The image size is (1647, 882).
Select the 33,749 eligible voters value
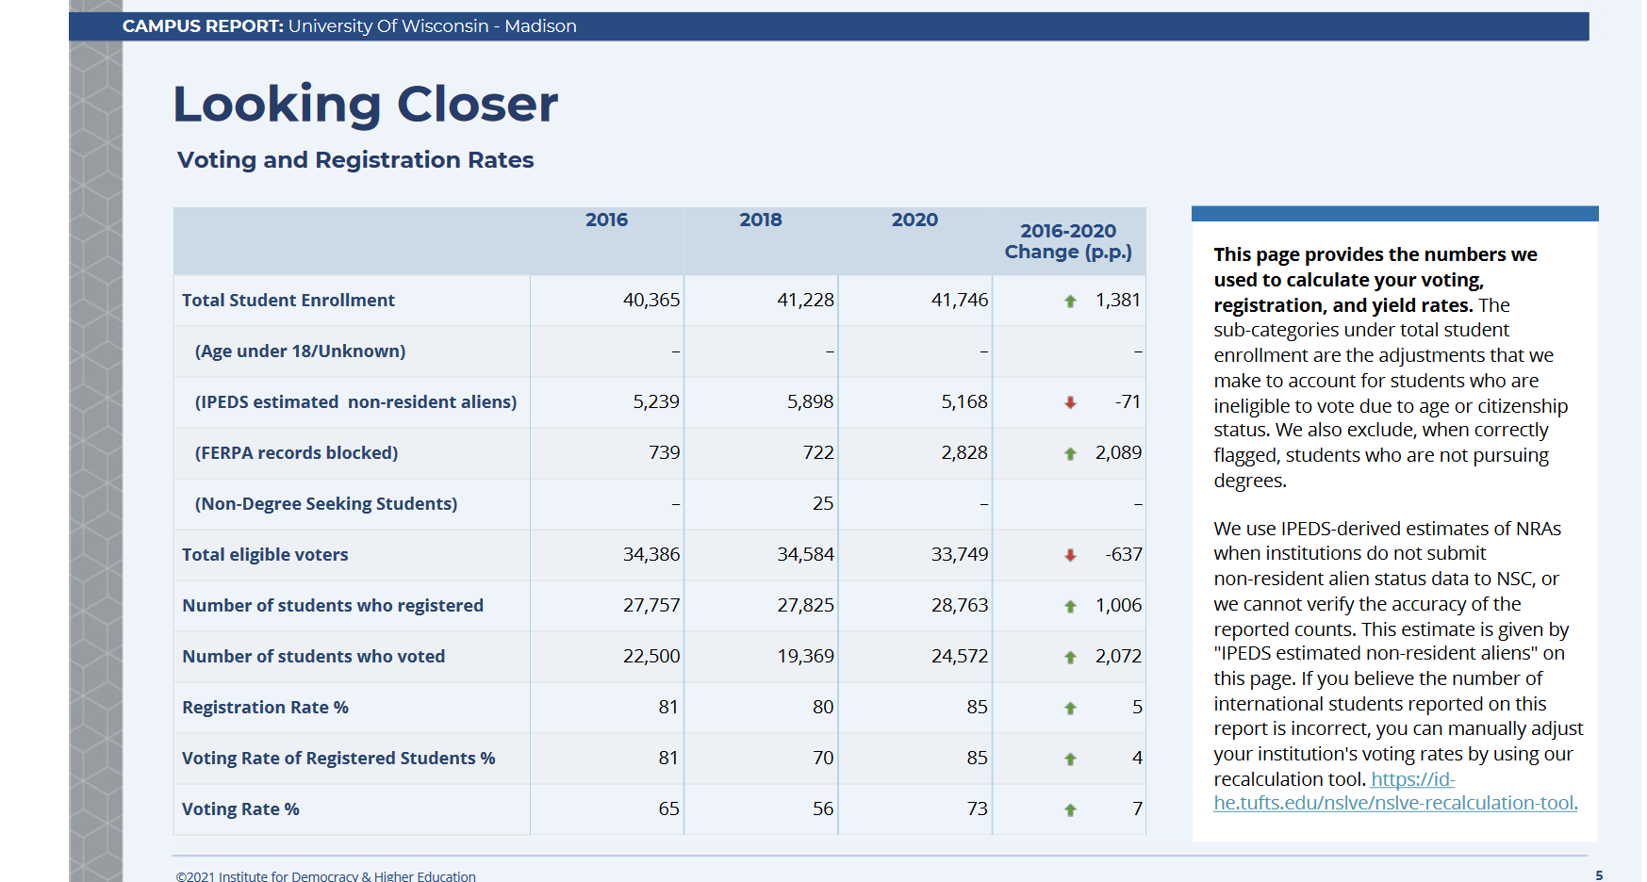[x=960, y=554]
